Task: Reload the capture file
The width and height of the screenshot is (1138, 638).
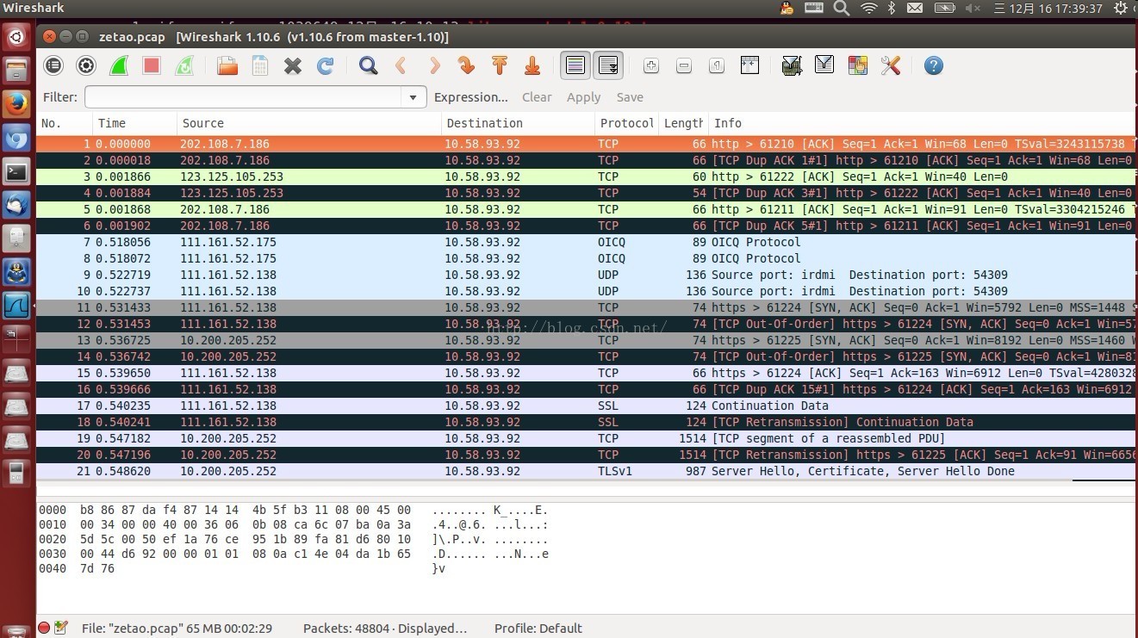Action: pyautogui.click(x=326, y=65)
